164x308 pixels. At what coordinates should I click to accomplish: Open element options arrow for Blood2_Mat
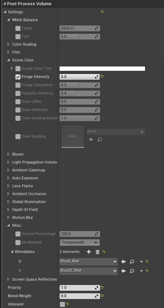[141, 271]
